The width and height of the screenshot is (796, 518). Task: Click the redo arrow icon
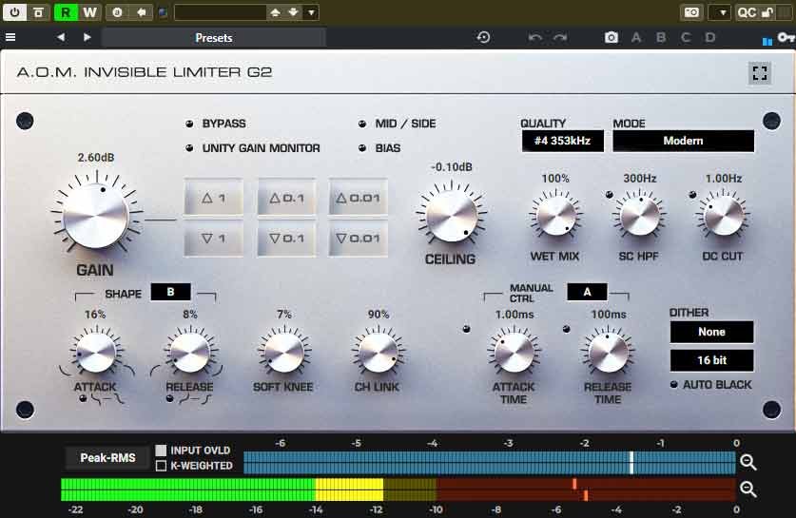(x=560, y=38)
